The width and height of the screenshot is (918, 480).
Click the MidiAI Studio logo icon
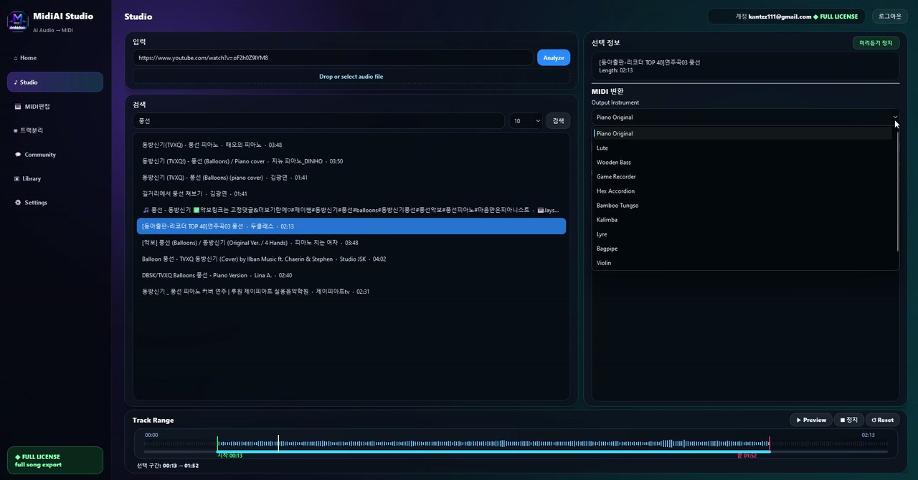click(17, 21)
